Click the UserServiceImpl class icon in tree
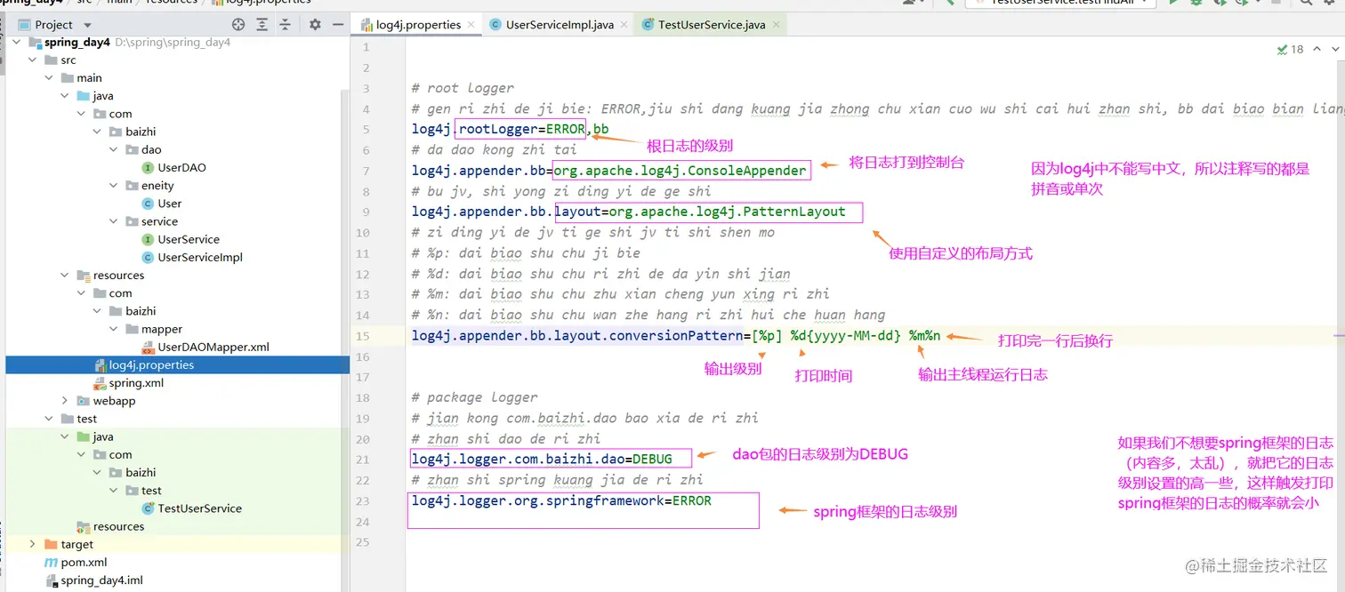Screen dimensions: 1345x592 click(149, 257)
